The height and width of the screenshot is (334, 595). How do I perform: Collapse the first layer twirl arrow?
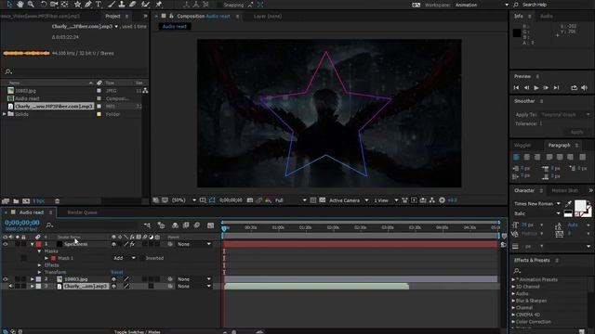click(x=33, y=244)
